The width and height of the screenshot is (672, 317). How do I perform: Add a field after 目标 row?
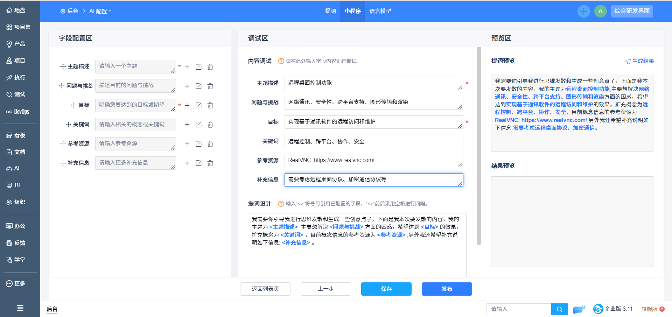tap(187, 105)
